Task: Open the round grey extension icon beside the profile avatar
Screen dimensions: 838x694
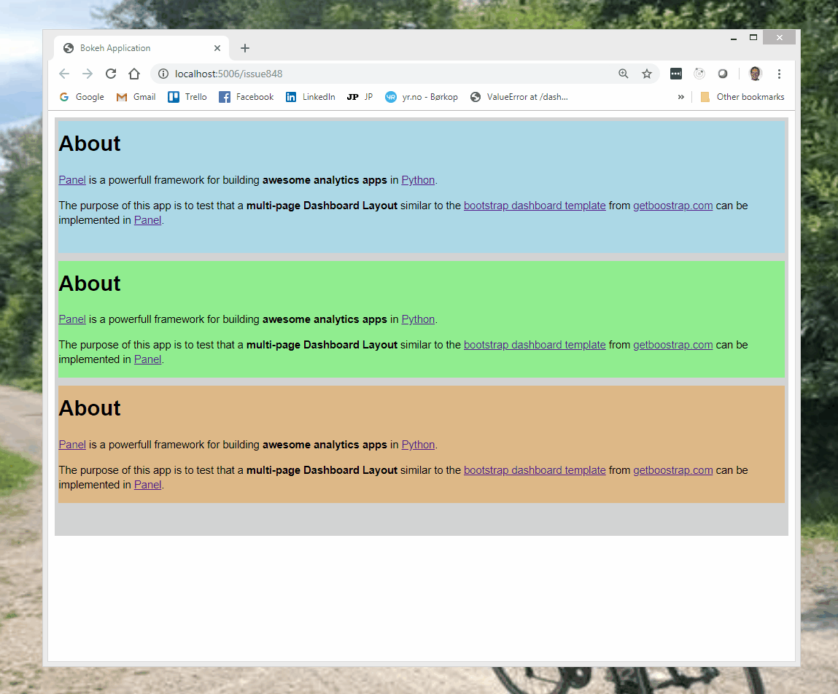Action: click(723, 74)
